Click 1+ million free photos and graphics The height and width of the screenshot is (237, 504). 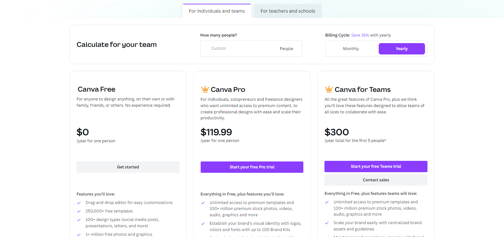tap(119, 234)
